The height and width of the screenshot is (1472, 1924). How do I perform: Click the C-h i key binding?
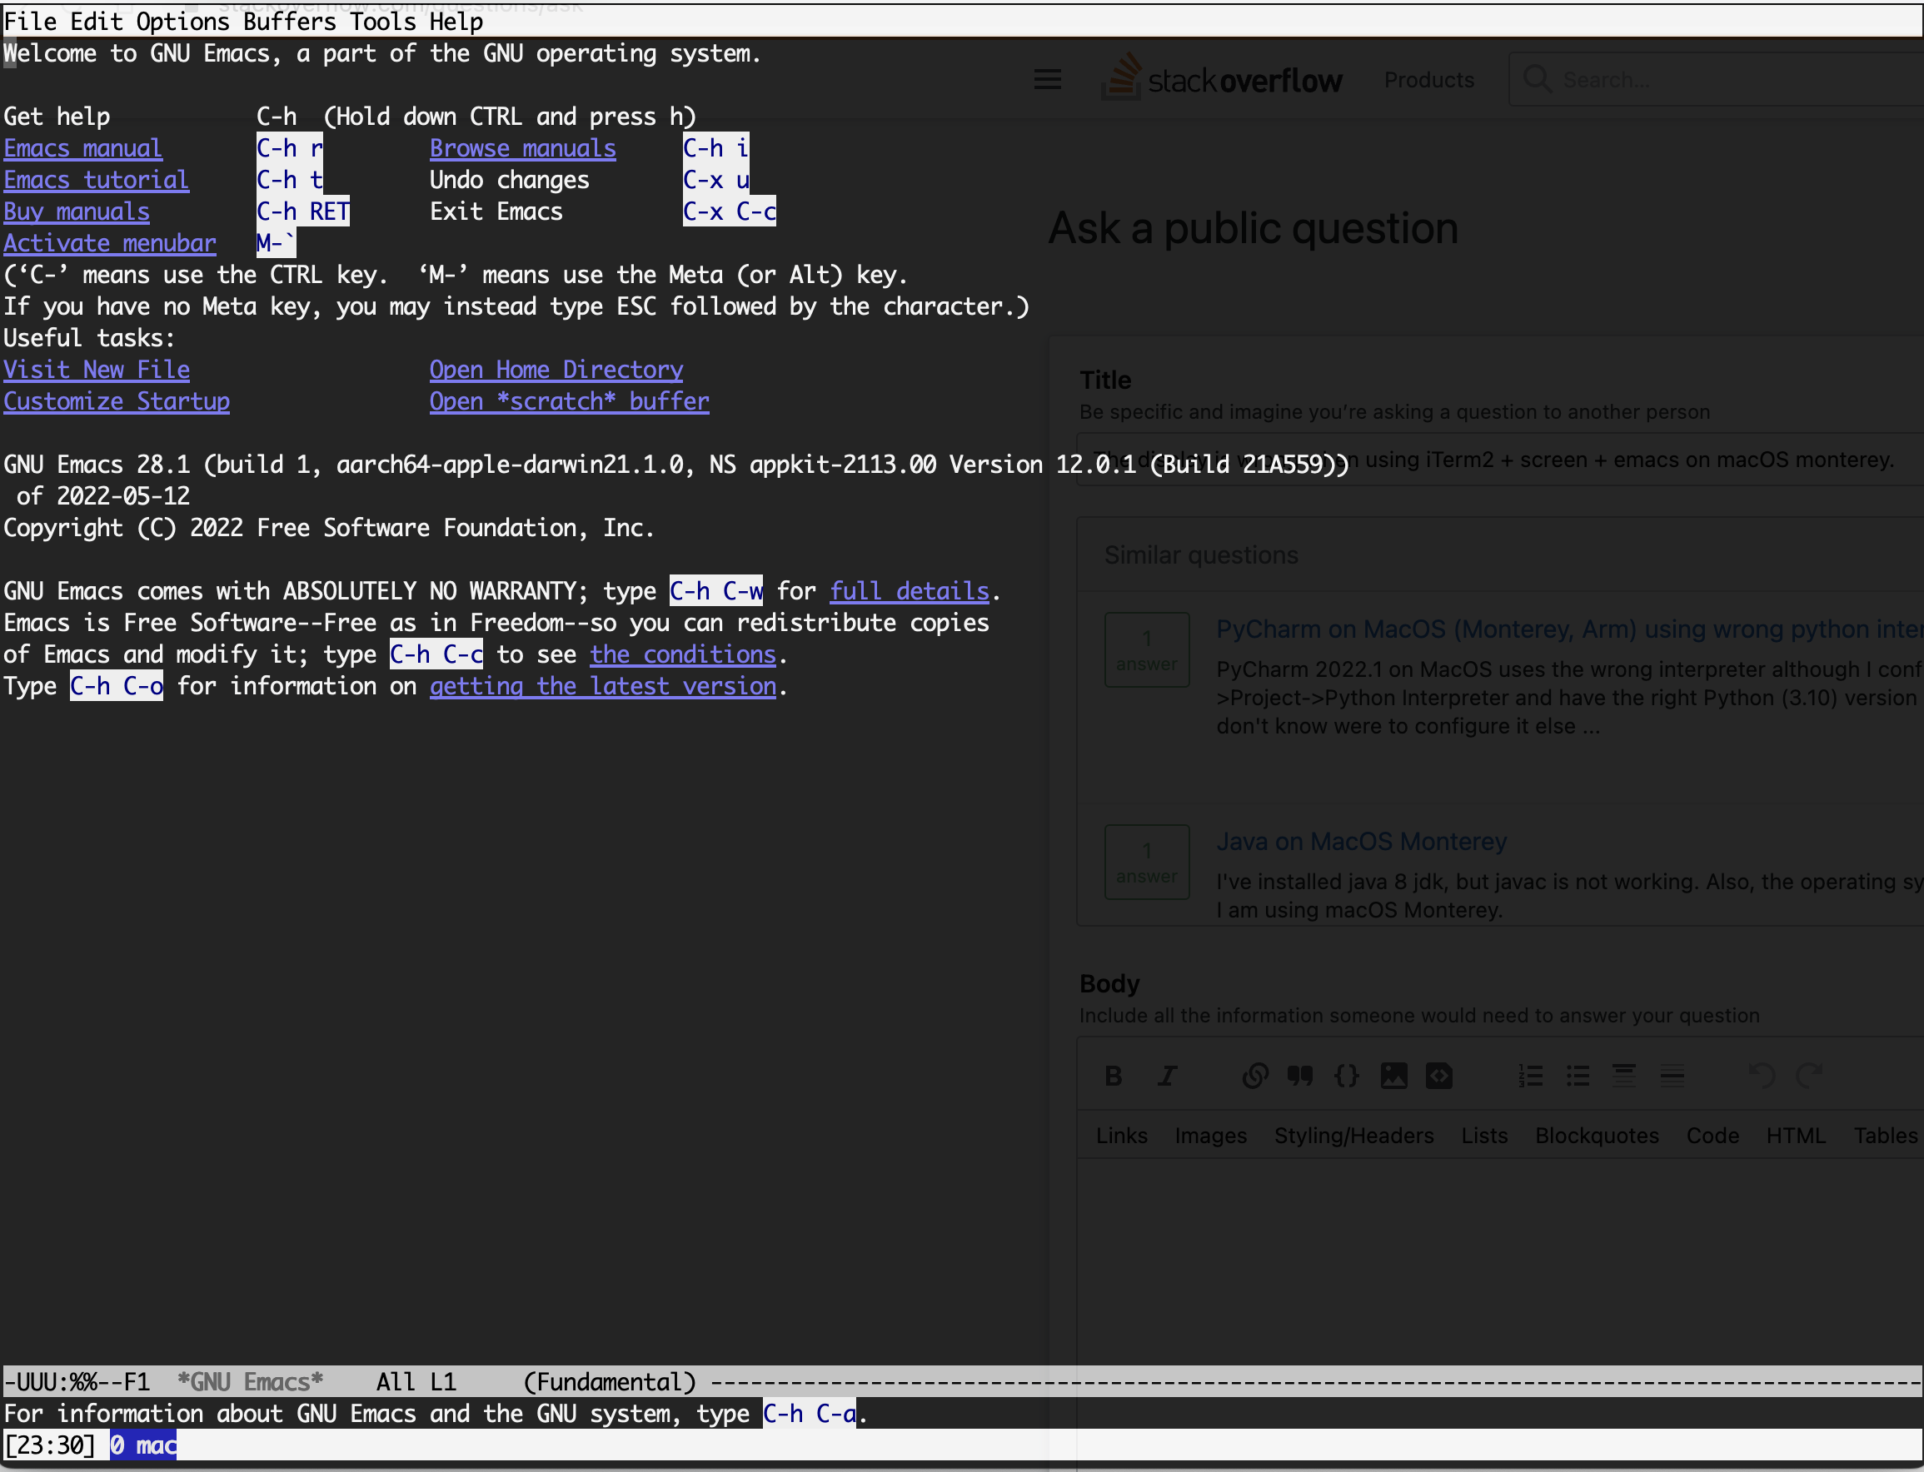(716, 148)
